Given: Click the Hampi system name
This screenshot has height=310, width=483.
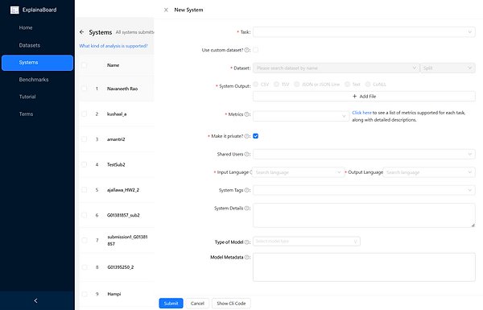Looking at the screenshot, I should coord(114,294).
